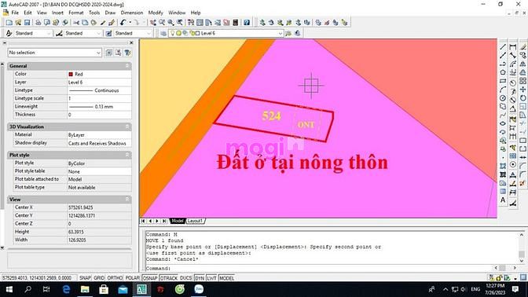Screen dimensions: 528x297
Task: Click Select Objects icon in Properties panel
Action: coord(118,53)
